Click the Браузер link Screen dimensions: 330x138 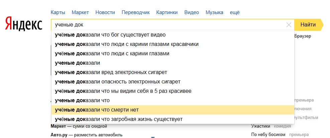(303, 36)
